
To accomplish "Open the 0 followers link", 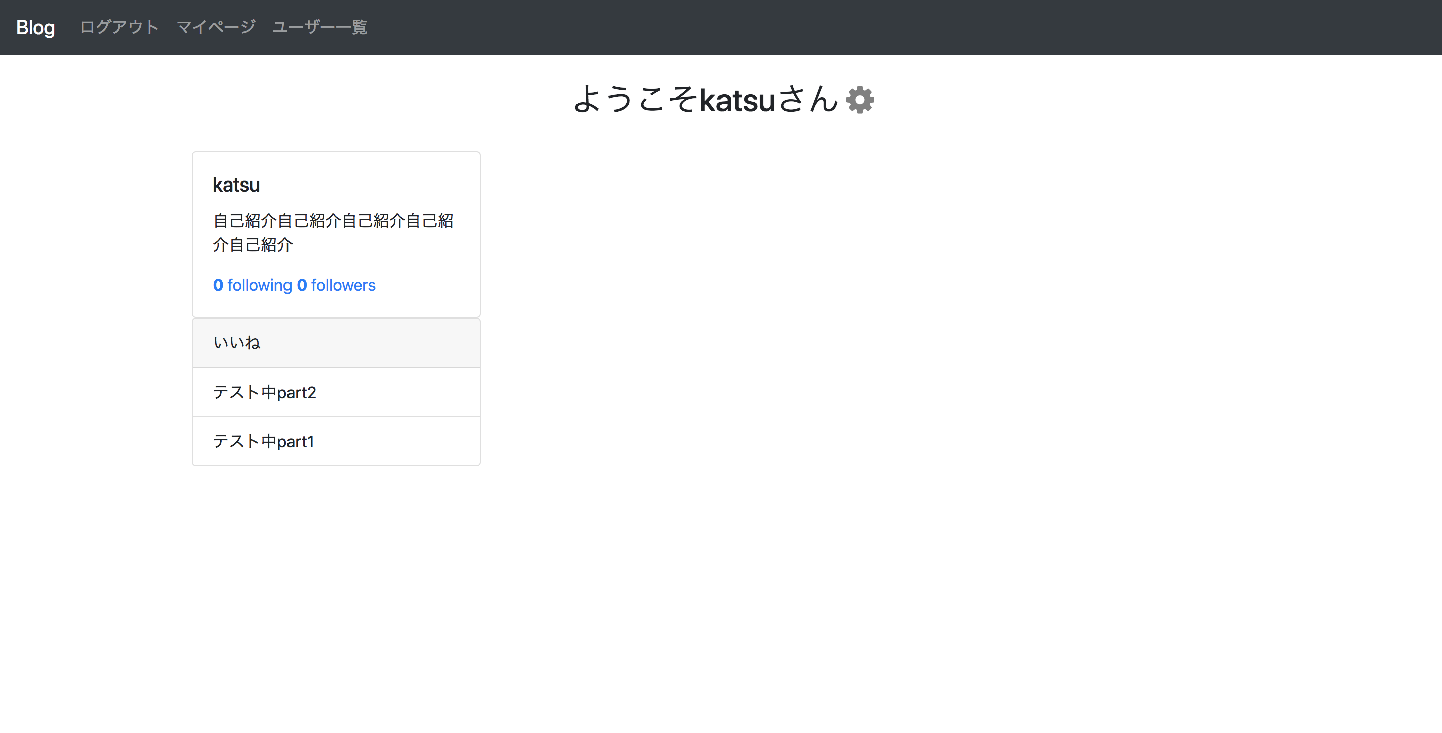I will point(337,285).
